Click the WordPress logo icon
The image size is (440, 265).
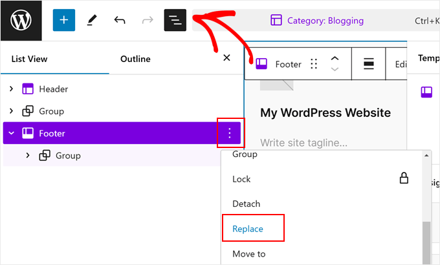click(x=21, y=20)
